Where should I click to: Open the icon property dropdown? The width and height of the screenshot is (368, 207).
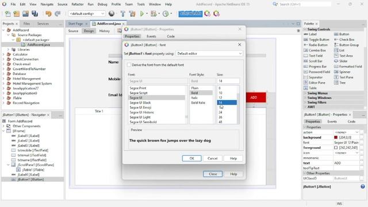(x=357, y=153)
